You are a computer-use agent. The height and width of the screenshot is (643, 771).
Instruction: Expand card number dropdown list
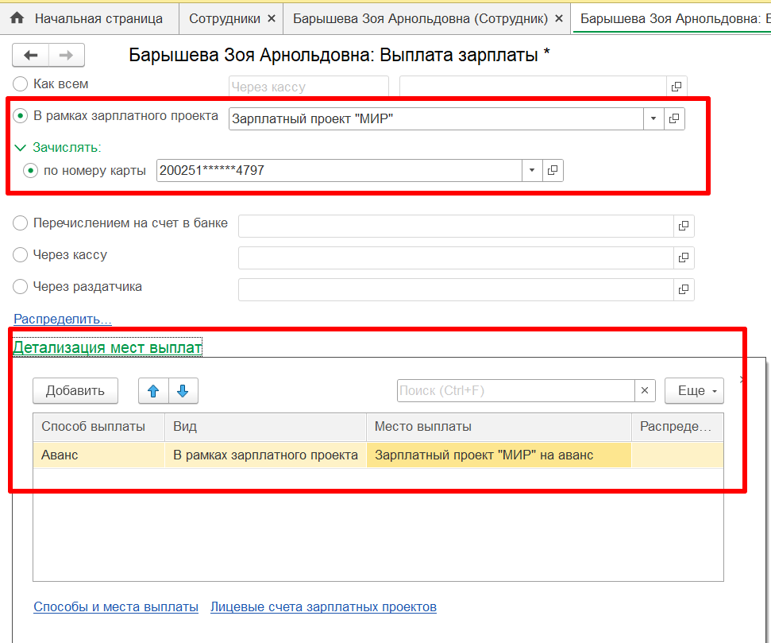pos(532,170)
